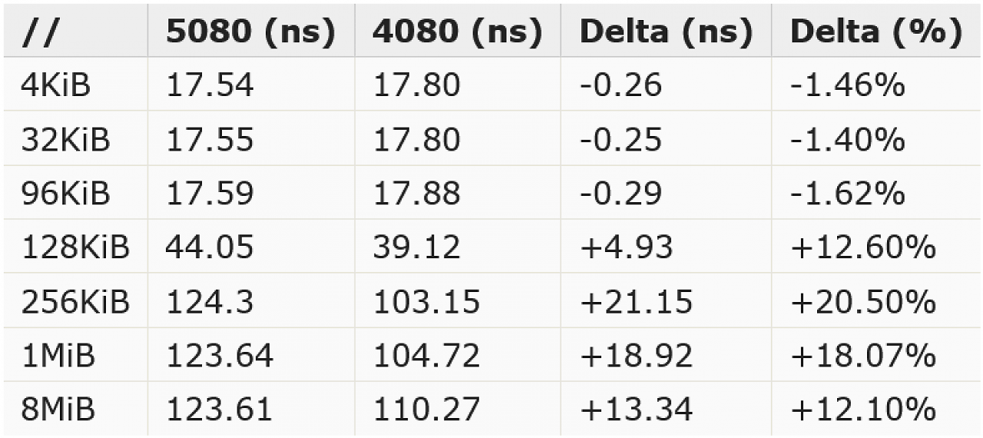Click the '4080 (ns)' column header
The height and width of the screenshot is (438, 983).
pos(458,32)
